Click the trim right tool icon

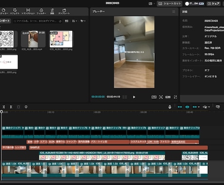click(11, 107)
